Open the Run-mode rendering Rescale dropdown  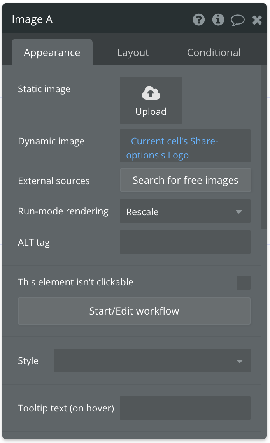click(185, 211)
